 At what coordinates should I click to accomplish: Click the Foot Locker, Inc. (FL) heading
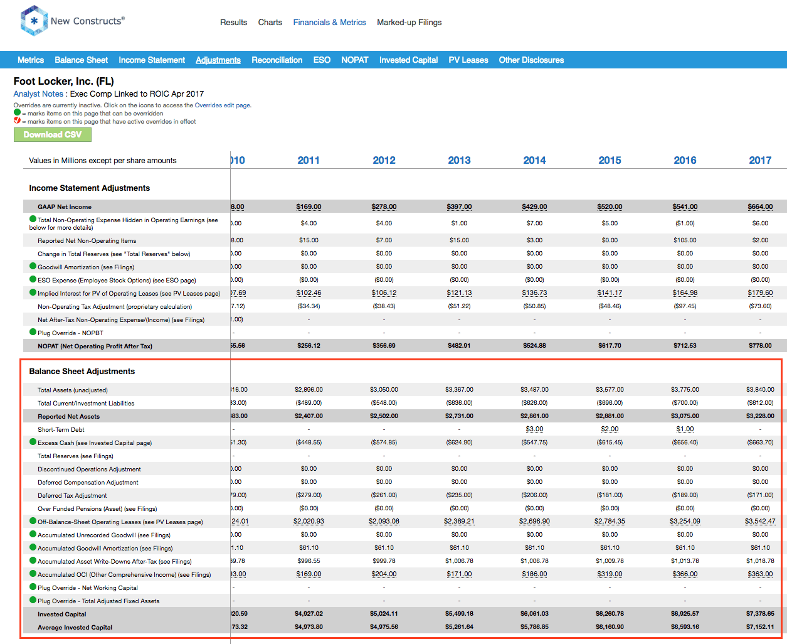64,81
